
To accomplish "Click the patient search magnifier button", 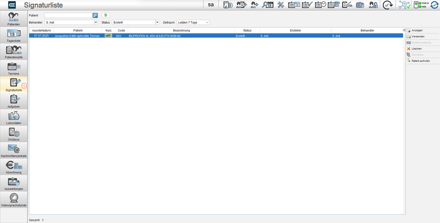I will [x=95, y=15].
